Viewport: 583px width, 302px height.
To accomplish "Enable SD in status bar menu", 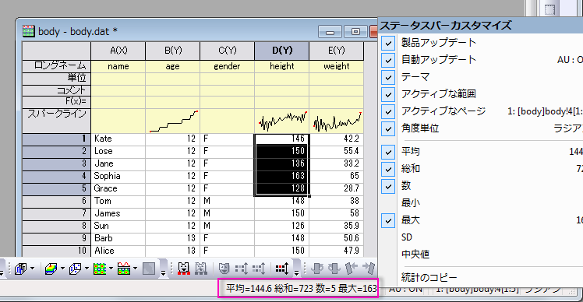I will [407, 237].
